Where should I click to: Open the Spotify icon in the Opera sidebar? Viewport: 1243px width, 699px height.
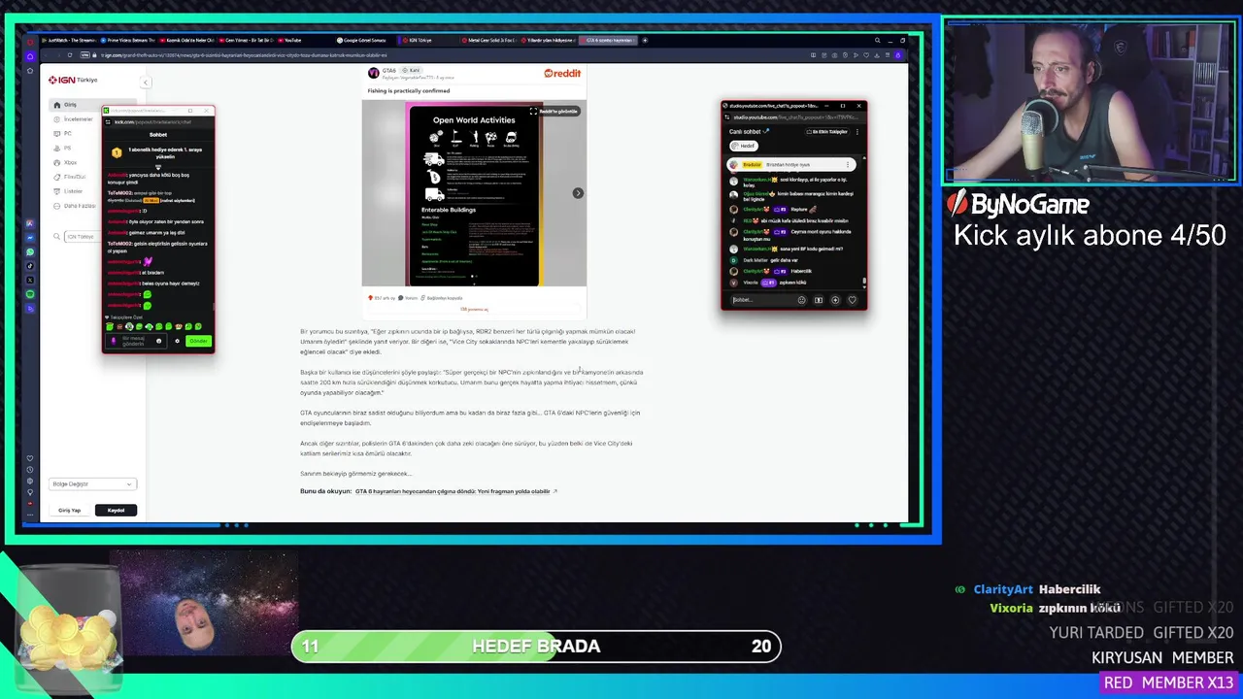coord(30,294)
